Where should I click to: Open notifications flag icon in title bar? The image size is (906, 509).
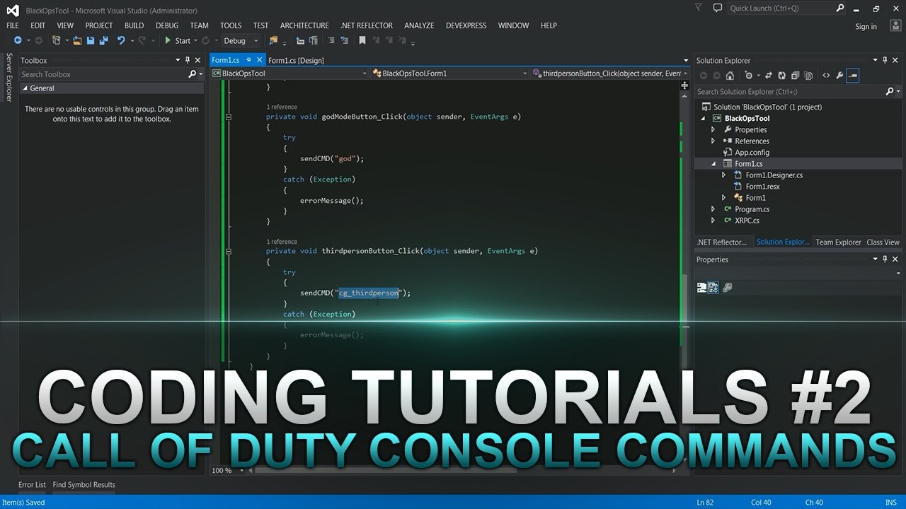[x=699, y=8]
